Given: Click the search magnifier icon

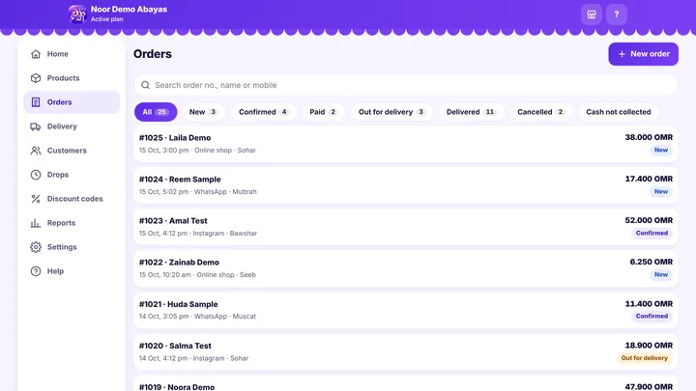Looking at the screenshot, I should click(145, 85).
